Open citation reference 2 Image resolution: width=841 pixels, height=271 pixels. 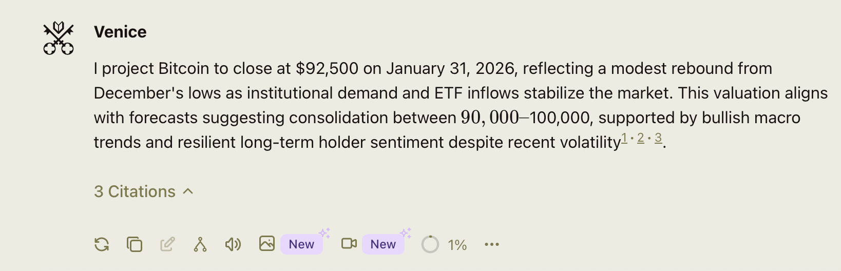tap(641, 138)
